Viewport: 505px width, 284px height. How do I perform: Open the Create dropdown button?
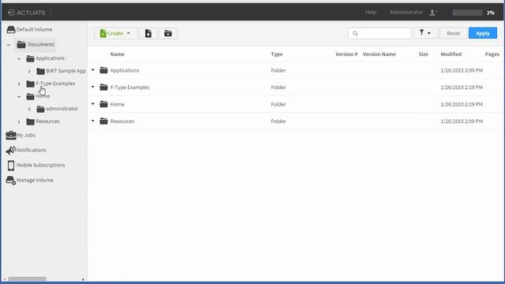point(115,33)
